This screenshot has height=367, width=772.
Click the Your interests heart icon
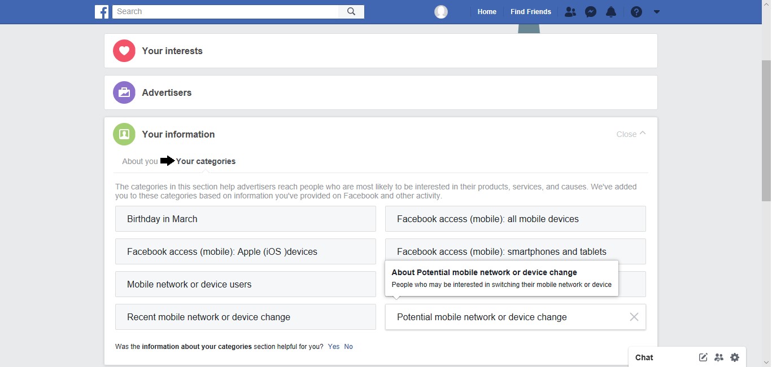point(124,51)
